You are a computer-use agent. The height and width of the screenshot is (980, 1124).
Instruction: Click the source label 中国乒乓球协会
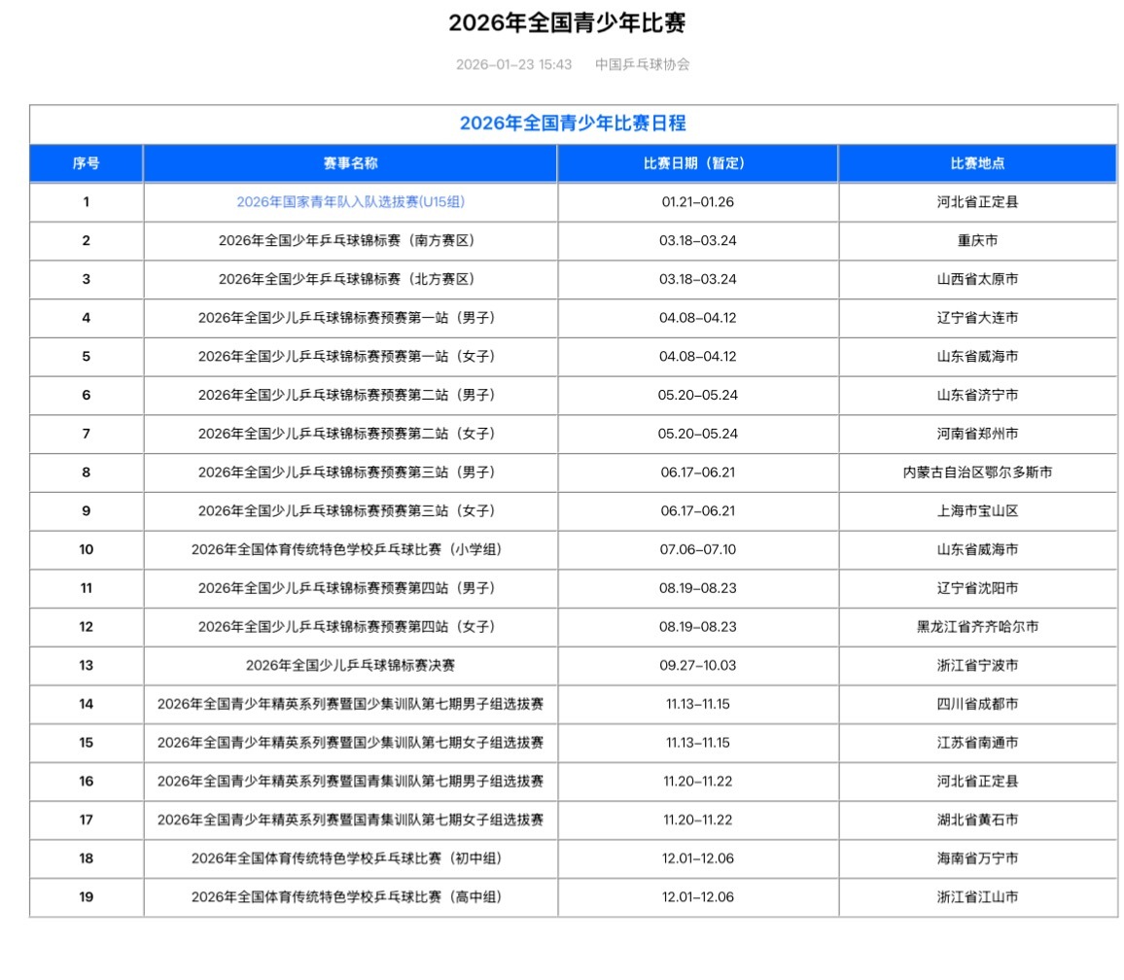[x=643, y=64]
